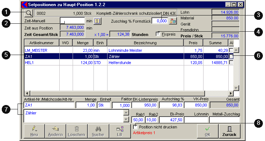Click the Gesamt field showing 850,00
Image resolution: width=265 pixels, height=141 pixels.
coord(225,105)
